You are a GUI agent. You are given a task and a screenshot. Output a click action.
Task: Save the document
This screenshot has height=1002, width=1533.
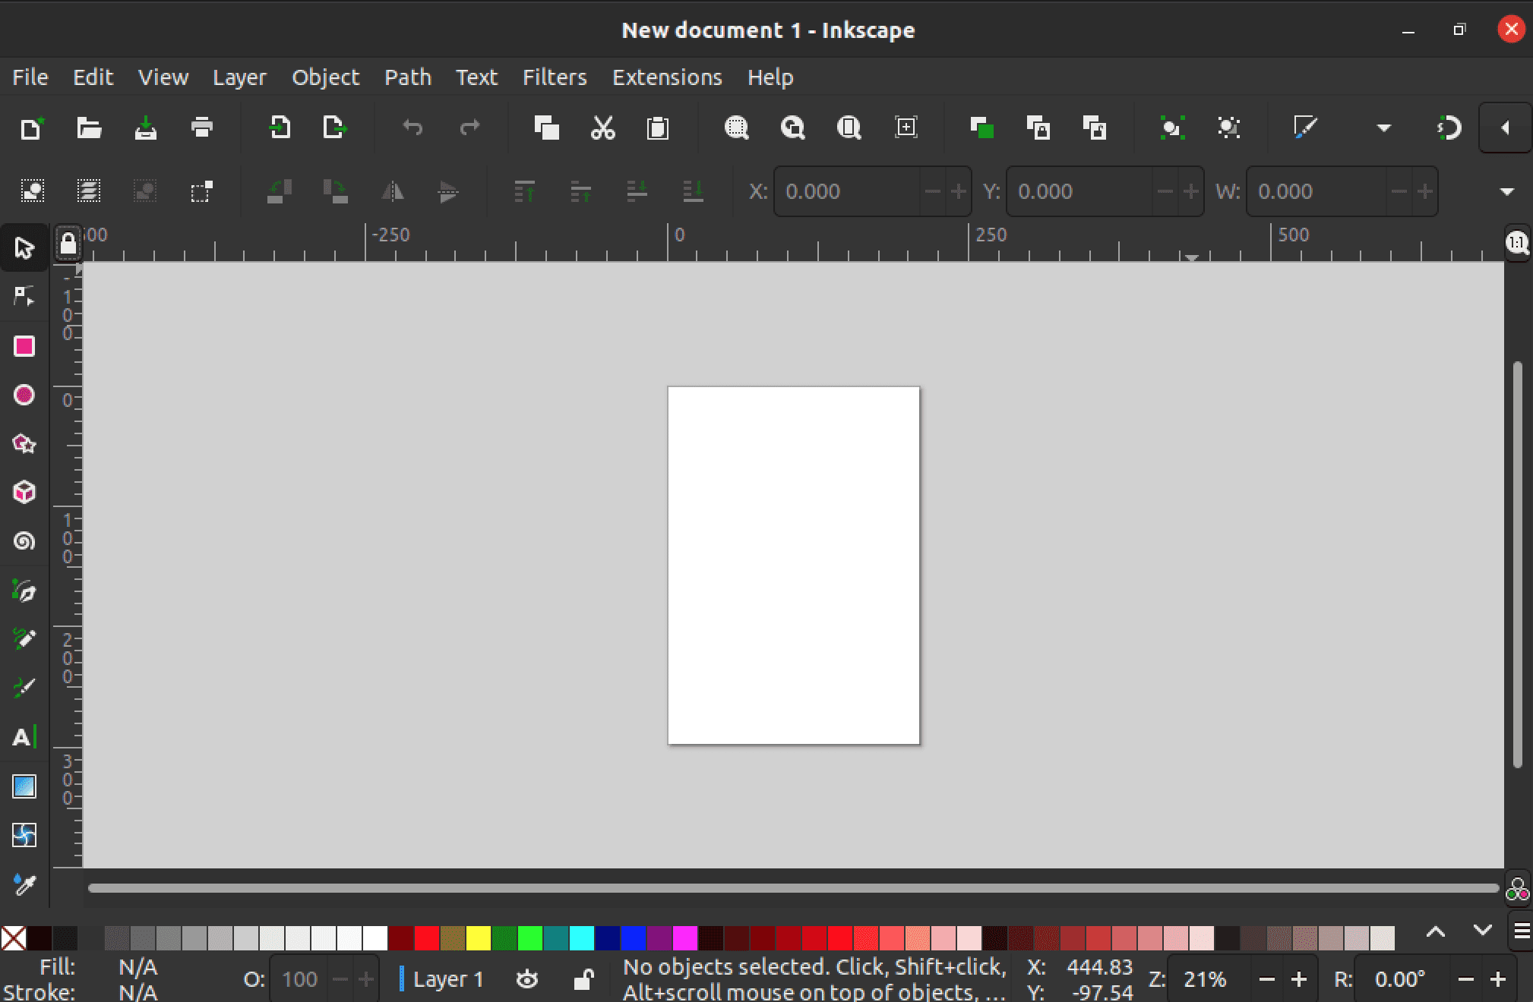tap(145, 128)
